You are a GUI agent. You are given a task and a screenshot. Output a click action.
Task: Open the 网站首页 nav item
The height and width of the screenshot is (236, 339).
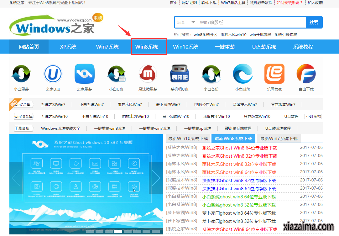pos(29,47)
